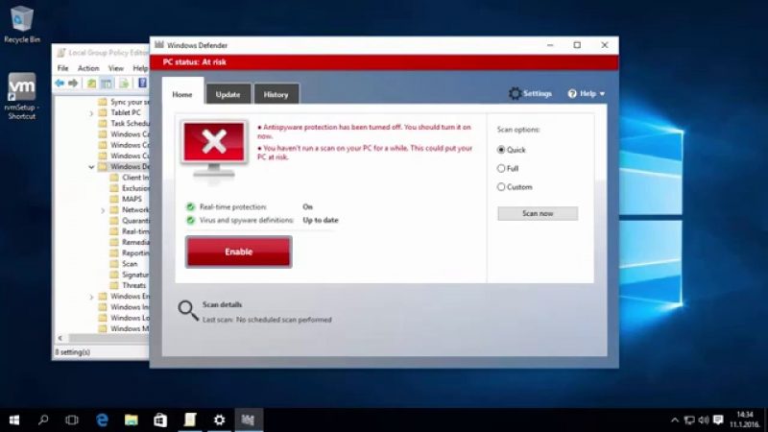Viewport: 768px width, 432px height.
Task: Click the Scan details magnifier icon
Action: pyautogui.click(x=187, y=310)
